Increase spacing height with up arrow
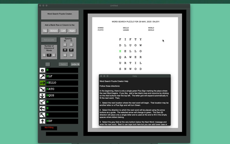Image resolution: width=230 pixels, height=144 pixels. click(71, 45)
